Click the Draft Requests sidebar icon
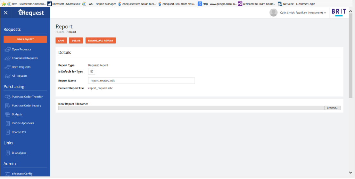This screenshot has width=355, height=179. tap(8, 67)
